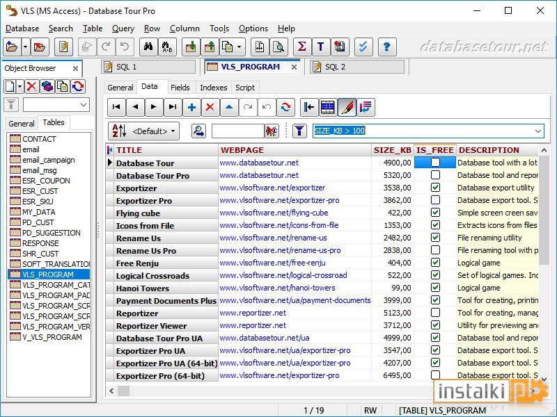The width and height of the screenshot is (557, 417).
Task: Switch to the SQL 2 tab
Action: (x=357, y=67)
